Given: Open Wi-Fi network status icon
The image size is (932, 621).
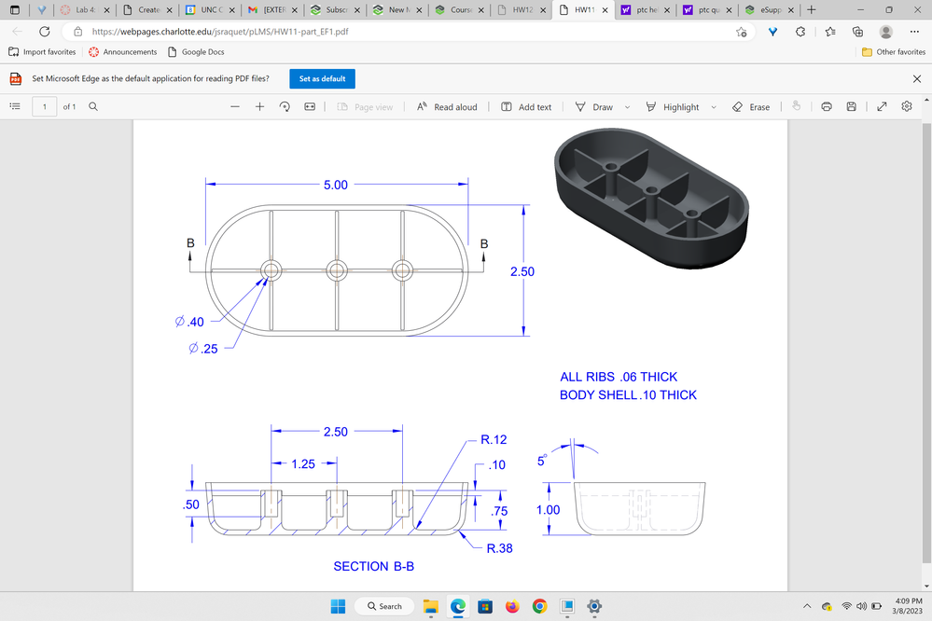Looking at the screenshot, I should point(846,606).
